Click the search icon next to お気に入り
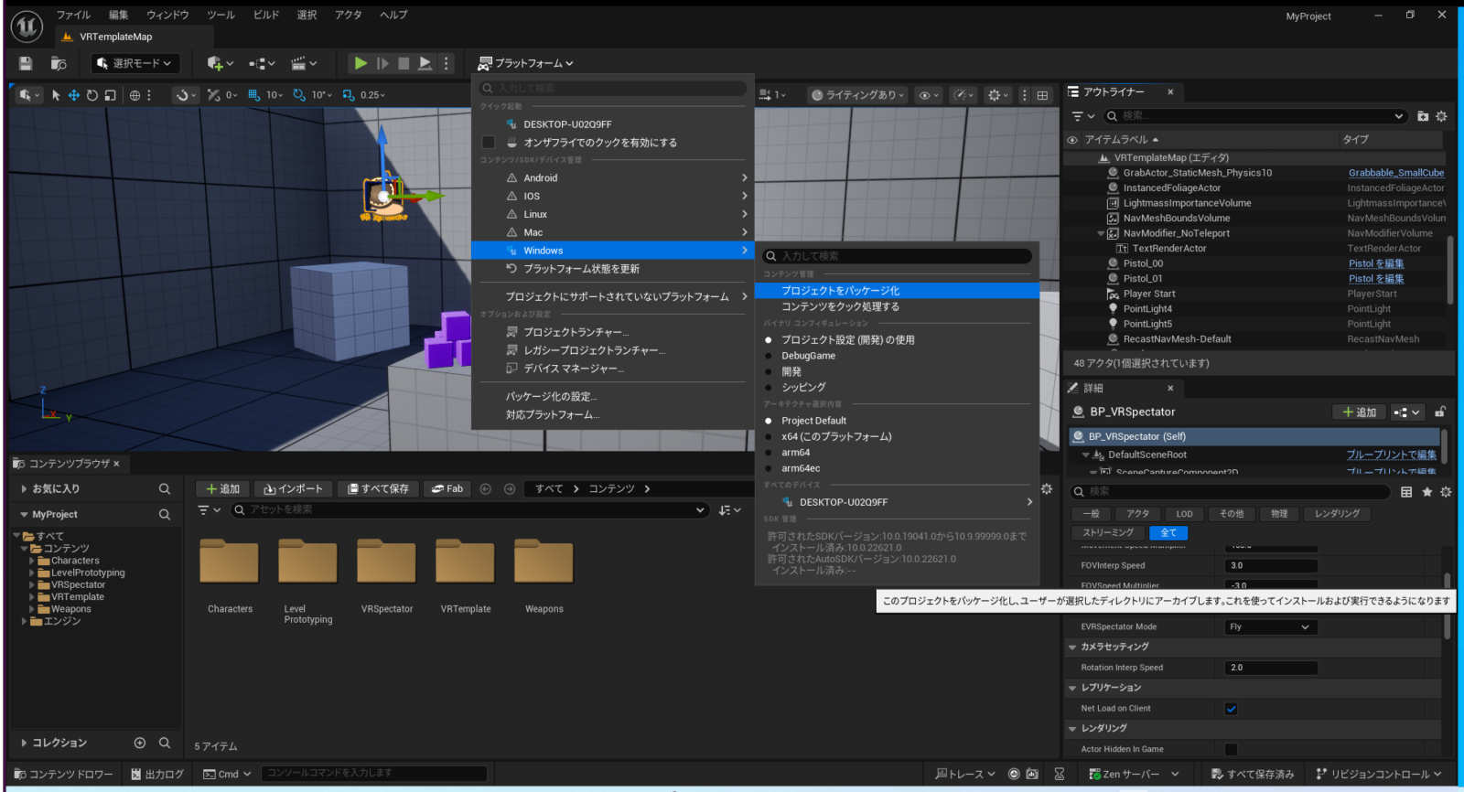 [165, 489]
